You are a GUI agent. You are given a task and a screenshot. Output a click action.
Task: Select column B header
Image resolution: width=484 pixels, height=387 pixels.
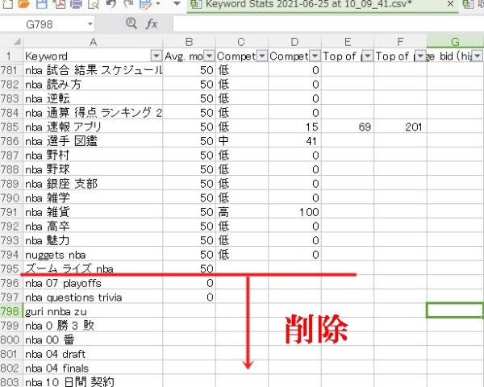[189, 42]
